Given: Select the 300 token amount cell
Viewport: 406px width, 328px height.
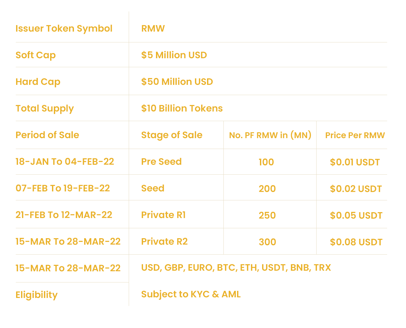Looking at the screenshot, I should (x=267, y=242).
